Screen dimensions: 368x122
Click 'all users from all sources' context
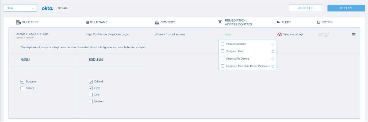click(x=170, y=34)
